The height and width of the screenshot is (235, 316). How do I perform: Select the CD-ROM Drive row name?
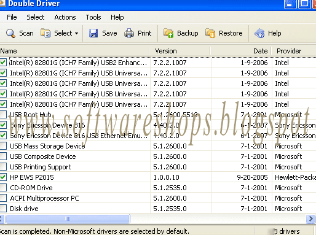[31, 188]
